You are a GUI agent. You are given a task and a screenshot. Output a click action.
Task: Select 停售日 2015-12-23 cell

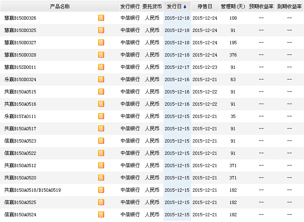click(x=205, y=67)
